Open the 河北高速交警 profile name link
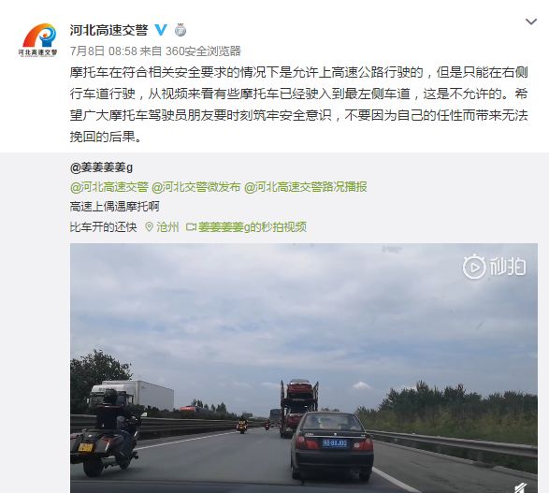Screen dimensions: 549x493 pos(108,30)
